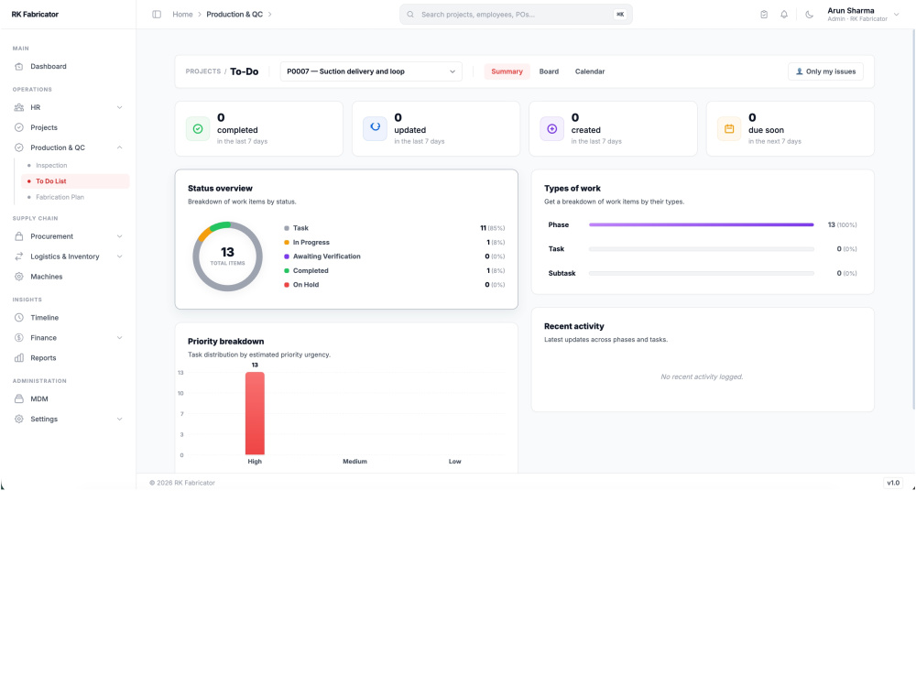Click 'No recent activity logged.' text

702,376
